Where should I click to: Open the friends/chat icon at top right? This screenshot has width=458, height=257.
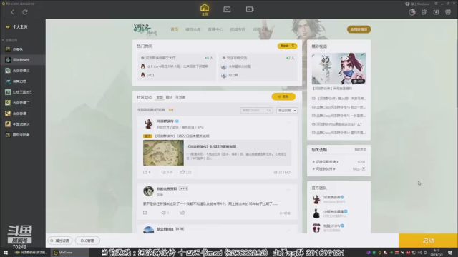424,12
